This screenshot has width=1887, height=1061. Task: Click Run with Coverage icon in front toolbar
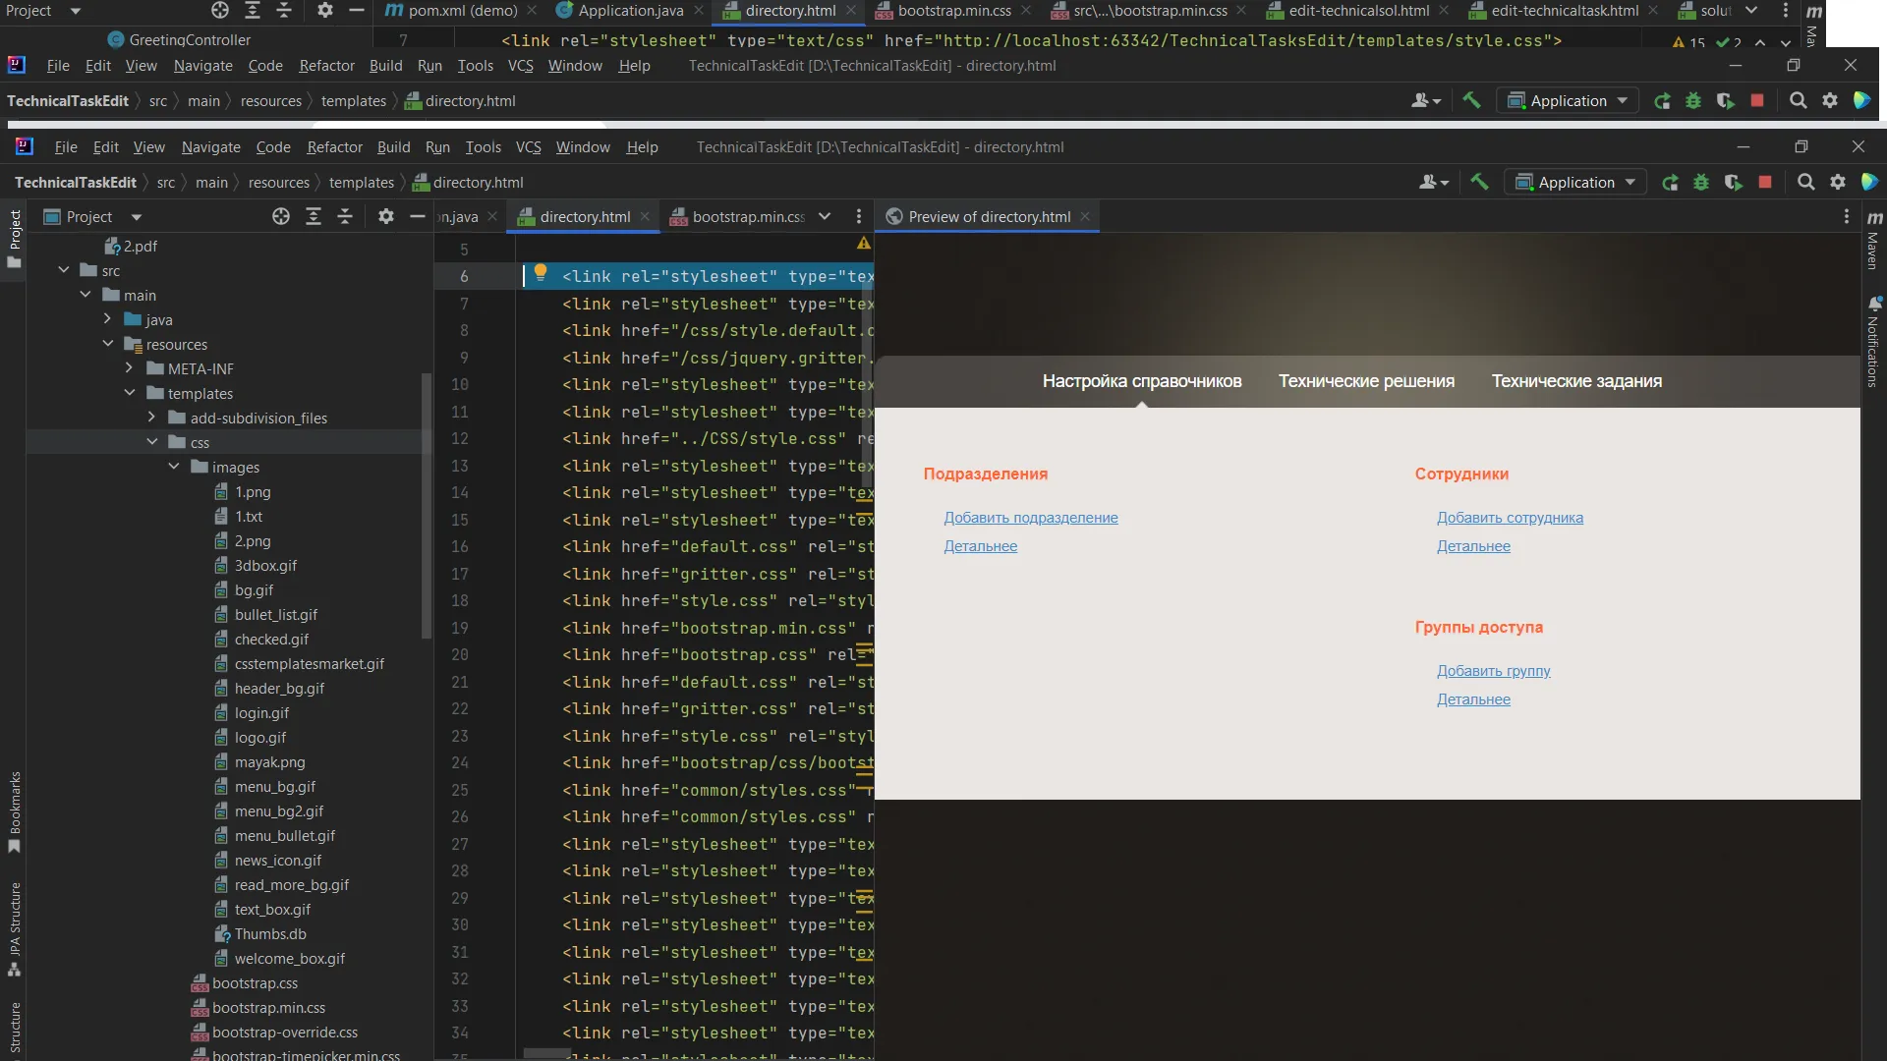pyautogui.click(x=1733, y=183)
